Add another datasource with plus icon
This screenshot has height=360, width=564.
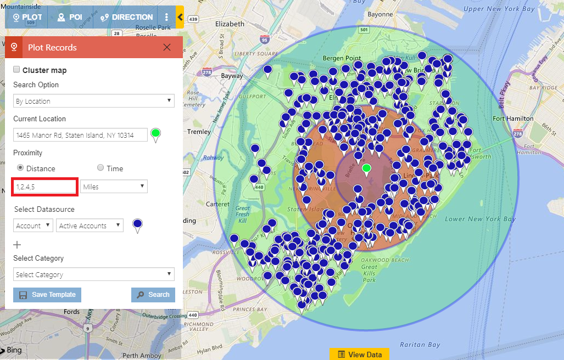(17, 245)
